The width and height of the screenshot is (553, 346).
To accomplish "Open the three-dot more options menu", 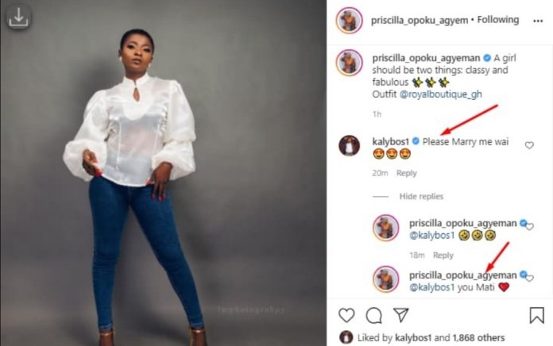I will (538, 21).
